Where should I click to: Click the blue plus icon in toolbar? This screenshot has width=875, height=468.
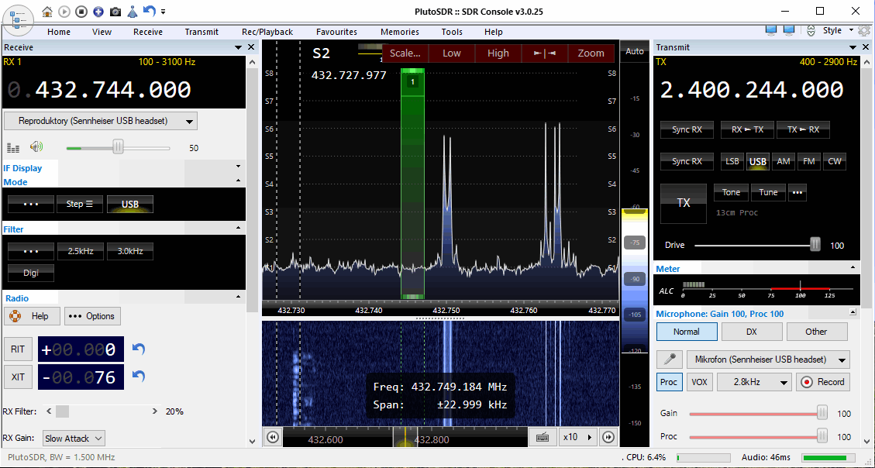98,12
